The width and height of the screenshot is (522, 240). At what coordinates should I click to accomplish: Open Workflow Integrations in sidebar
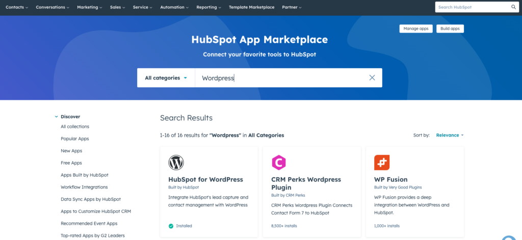point(84,187)
